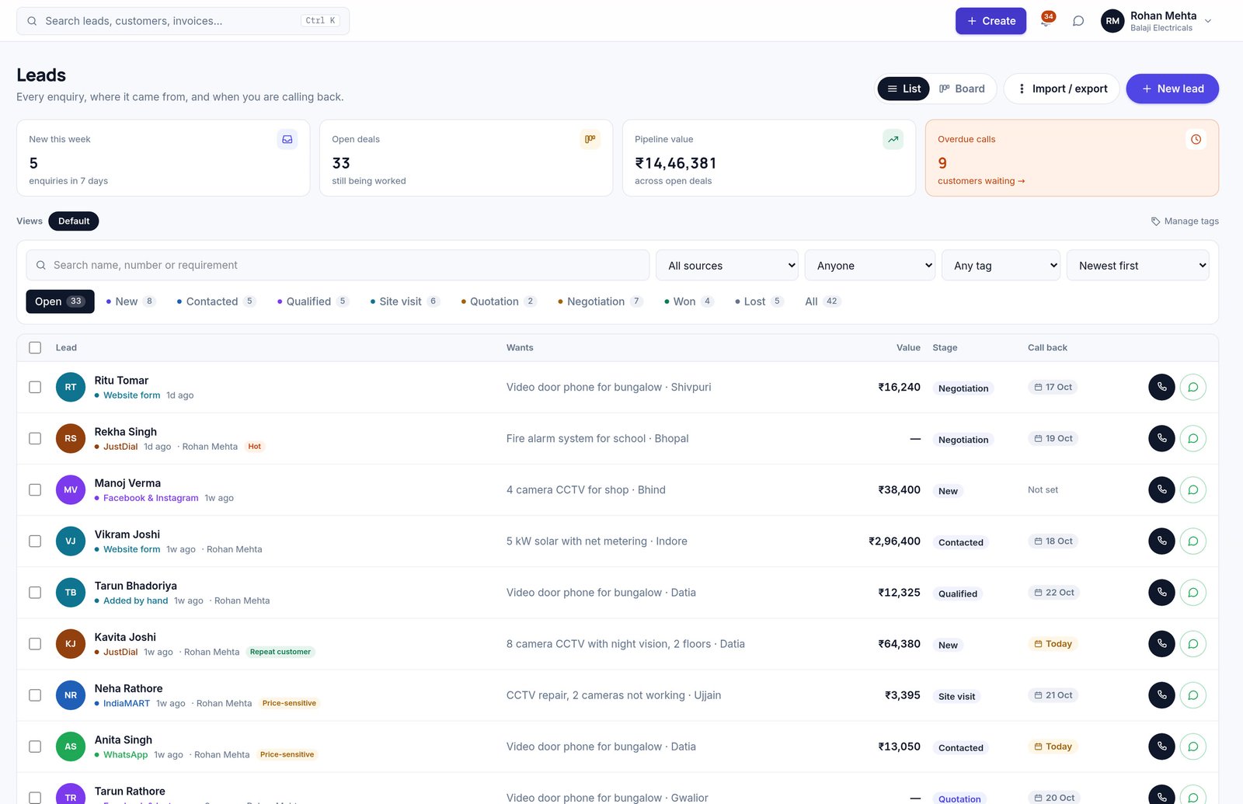Click the phone call icon for Ritu Tomar
1243x804 pixels.
pyautogui.click(x=1161, y=387)
